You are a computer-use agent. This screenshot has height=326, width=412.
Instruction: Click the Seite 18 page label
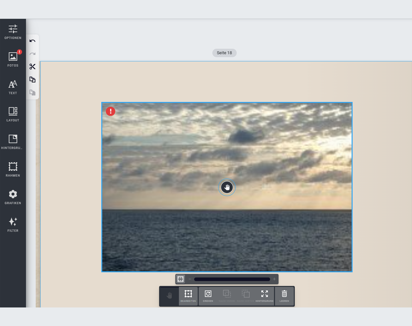(x=225, y=53)
